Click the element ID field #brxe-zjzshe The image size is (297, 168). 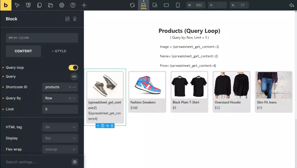pos(42,38)
